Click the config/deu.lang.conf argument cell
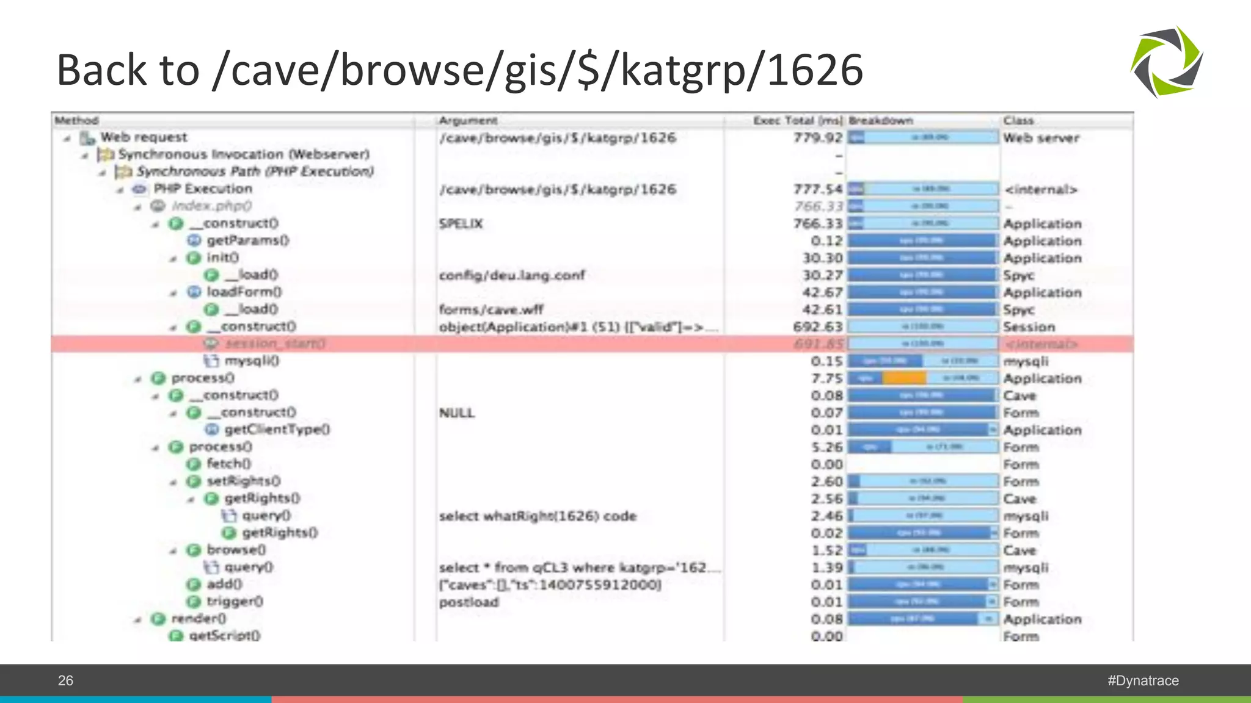The image size is (1251, 703). [x=512, y=275]
